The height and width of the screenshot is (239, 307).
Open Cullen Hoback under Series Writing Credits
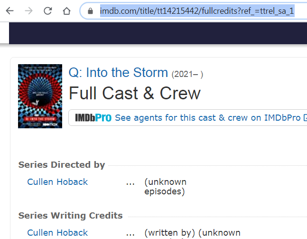pos(57,233)
